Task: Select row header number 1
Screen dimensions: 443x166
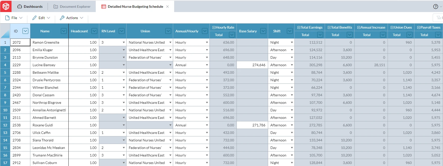Action: tap(5, 42)
